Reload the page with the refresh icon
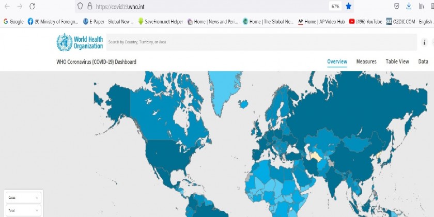Viewport: 434px width, 217px height. click(32, 7)
